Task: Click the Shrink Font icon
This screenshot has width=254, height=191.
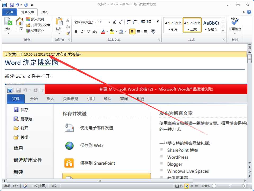Action: [120, 22]
